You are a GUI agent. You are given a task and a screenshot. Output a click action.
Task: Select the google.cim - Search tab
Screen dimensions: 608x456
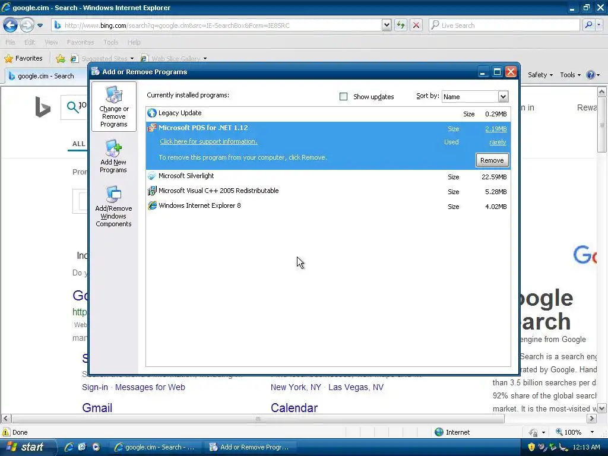pos(46,76)
